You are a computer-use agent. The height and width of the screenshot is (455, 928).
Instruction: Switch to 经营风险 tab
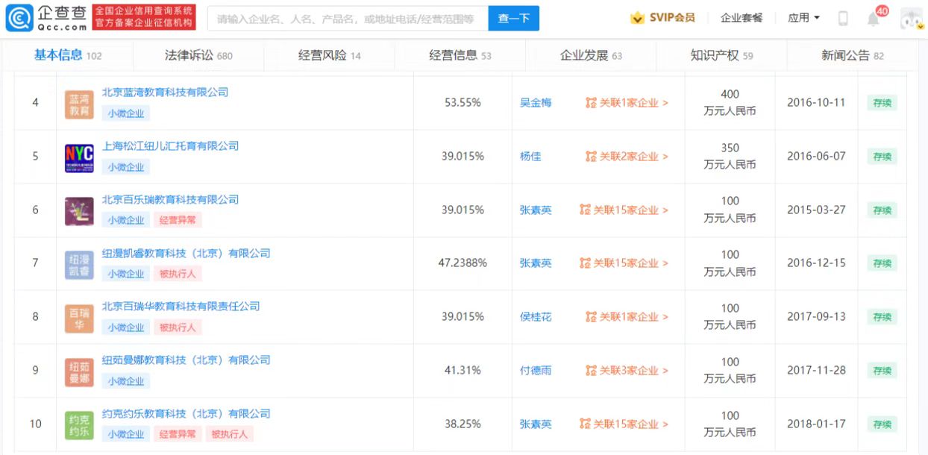(329, 55)
